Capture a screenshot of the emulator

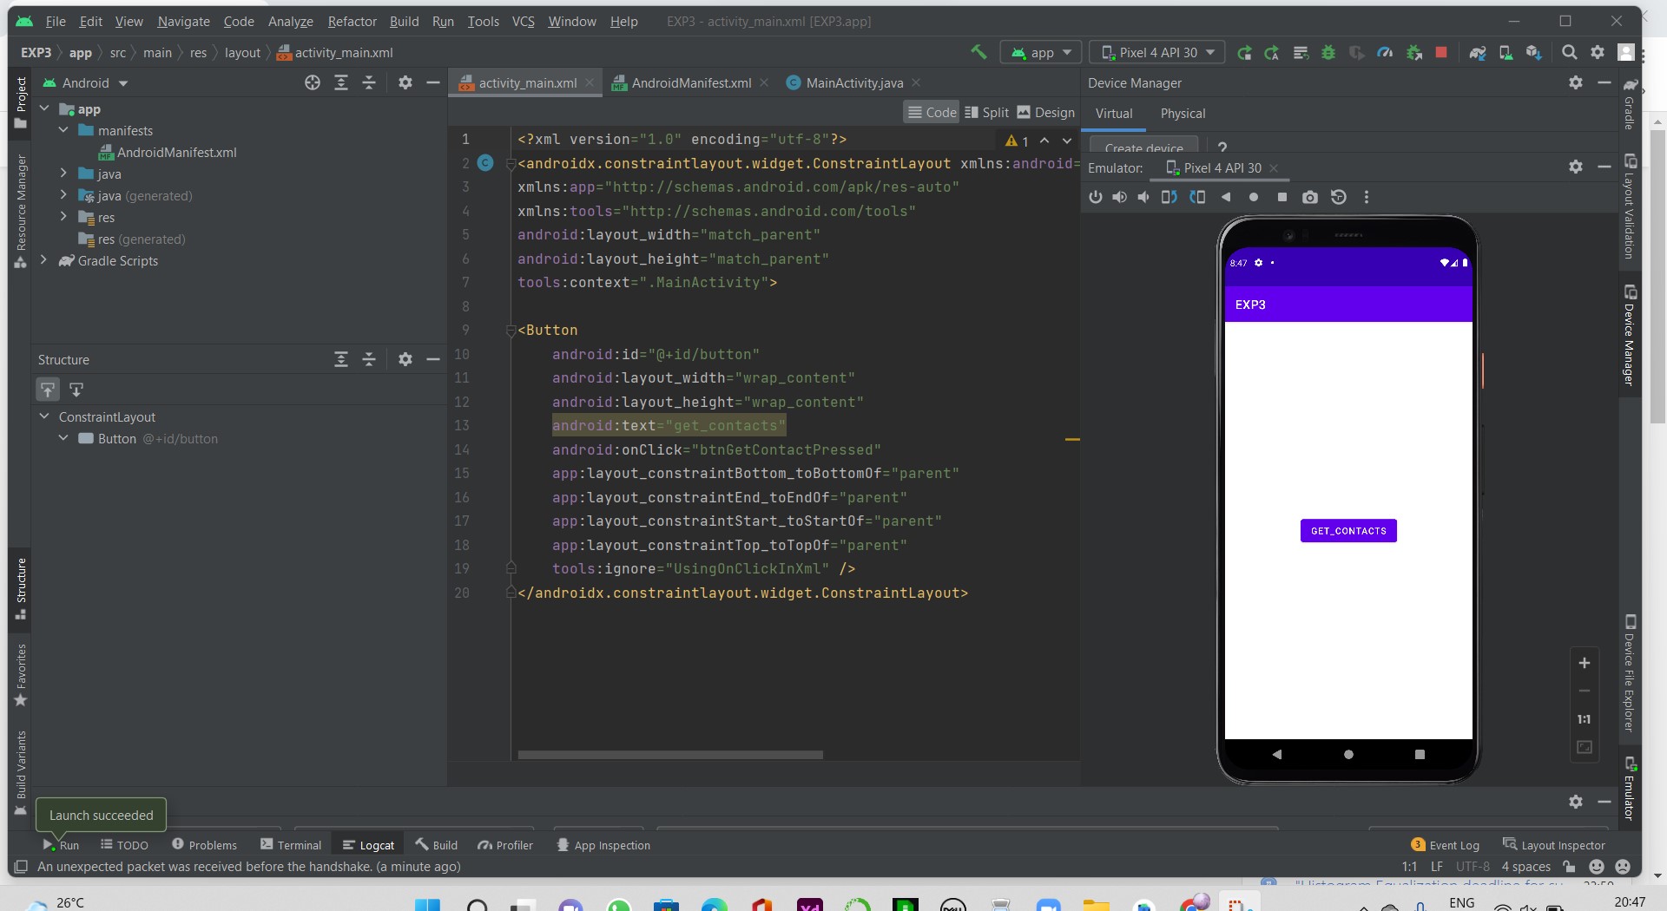pyautogui.click(x=1310, y=197)
